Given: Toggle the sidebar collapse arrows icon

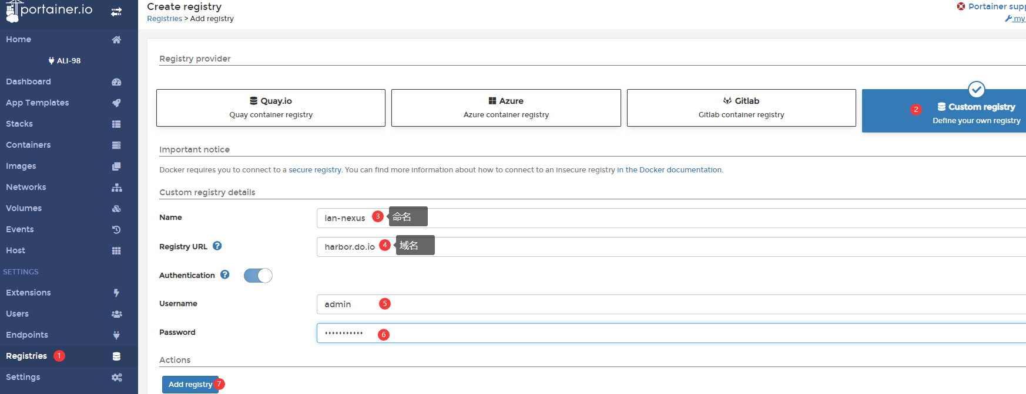Looking at the screenshot, I should click(116, 11).
